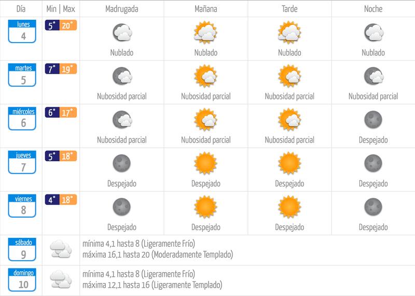Click Tuesday's Mañana partly cloudy sun icon
415x296 pixels.
coord(205,76)
